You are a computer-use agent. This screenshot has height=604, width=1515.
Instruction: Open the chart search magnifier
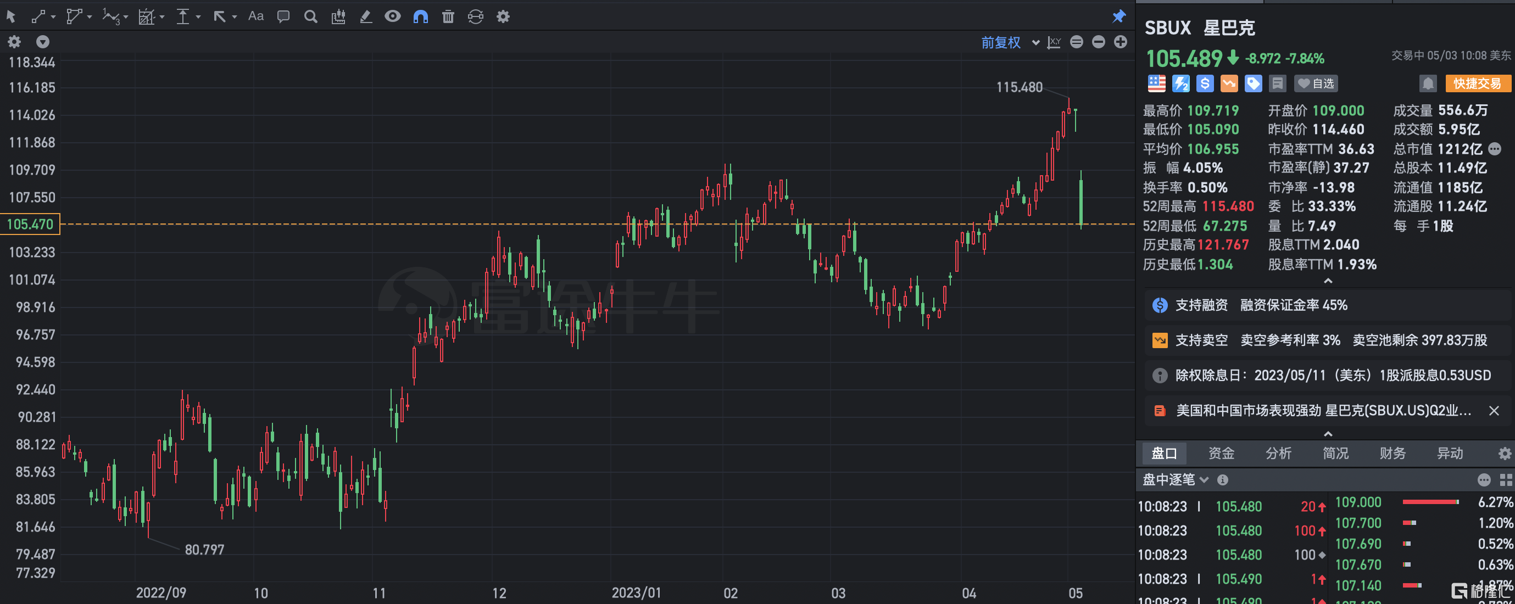pyautogui.click(x=310, y=16)
